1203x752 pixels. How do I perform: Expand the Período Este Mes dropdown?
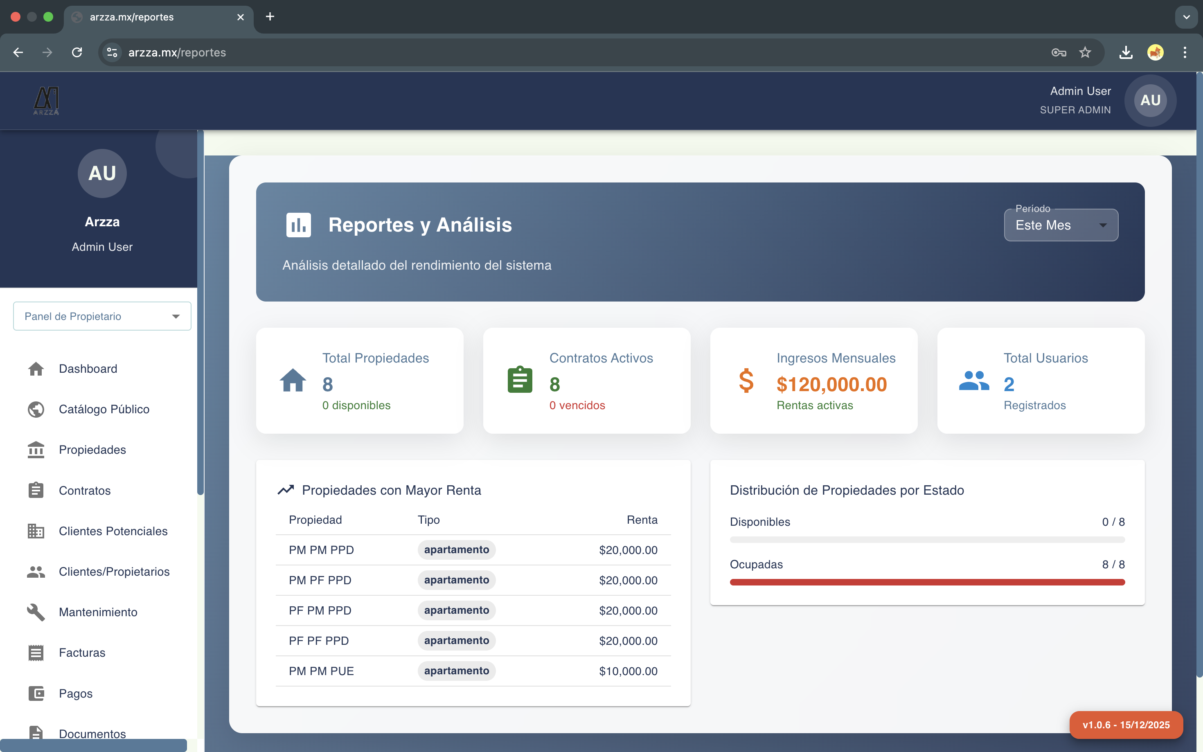pos(1061,225)
